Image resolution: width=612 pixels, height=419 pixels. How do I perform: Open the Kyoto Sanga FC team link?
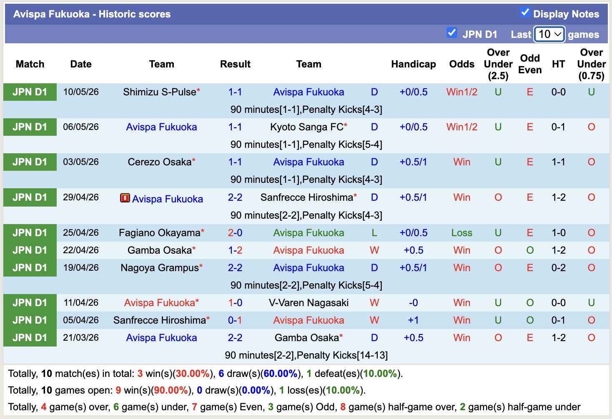coord(307,127)
